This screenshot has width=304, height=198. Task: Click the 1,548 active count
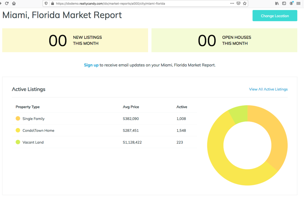[x=181, y=130]
